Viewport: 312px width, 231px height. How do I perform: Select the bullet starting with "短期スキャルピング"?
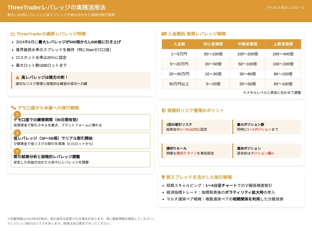pos(219,185)
